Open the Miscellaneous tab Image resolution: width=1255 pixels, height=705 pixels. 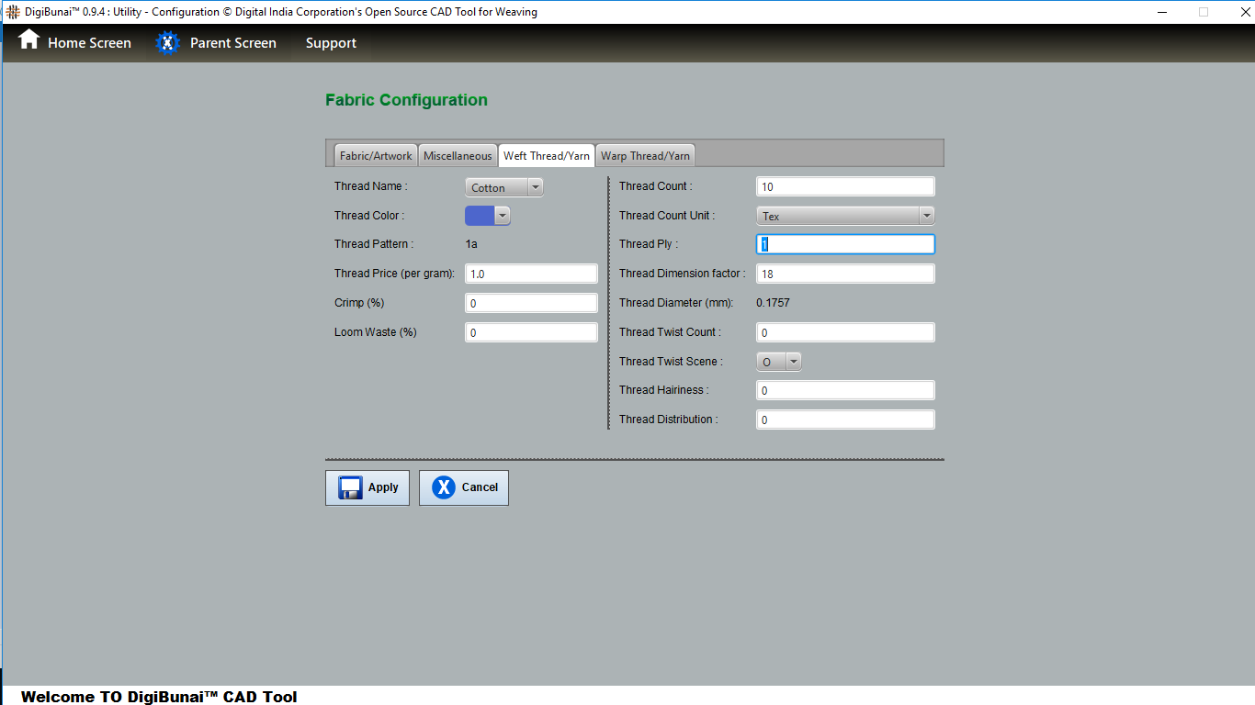[x=458, y=156]
